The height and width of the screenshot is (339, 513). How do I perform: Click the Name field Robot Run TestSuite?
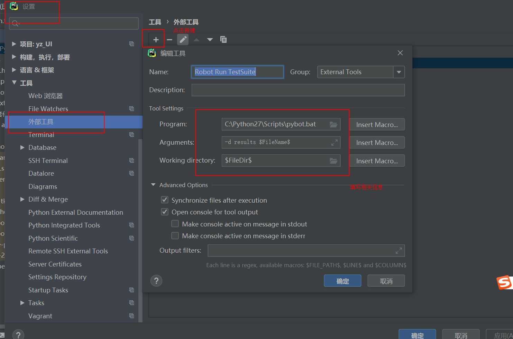tap(237, 72)
